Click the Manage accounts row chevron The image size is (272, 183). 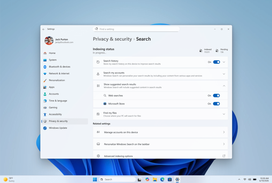click(224, 132)
